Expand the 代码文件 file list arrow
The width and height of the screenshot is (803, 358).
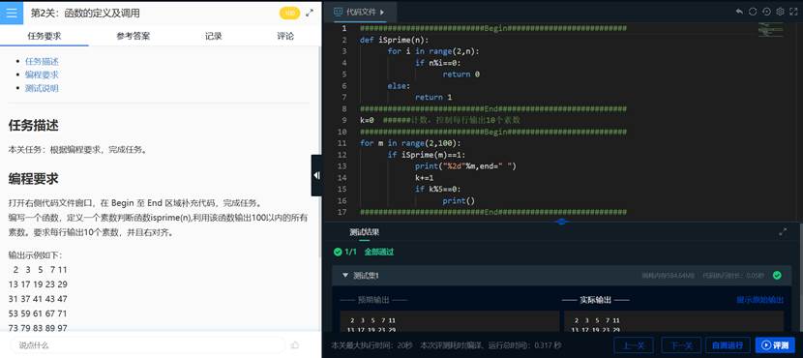pyautogui.click(x=382, y=12)
